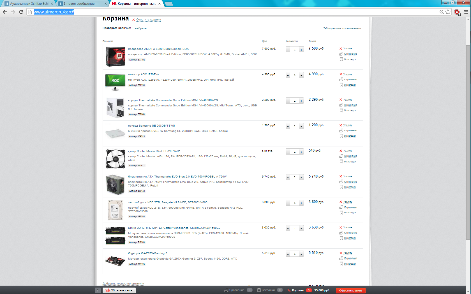Viewport: 471px width, 294px height.
Task: Open монитор AOC i2269Vw product link
Action: tap(144, 74)
